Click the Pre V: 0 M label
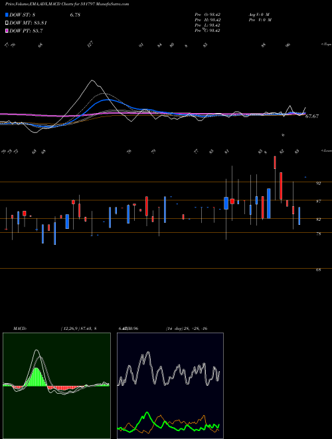 tap(260, 20)
